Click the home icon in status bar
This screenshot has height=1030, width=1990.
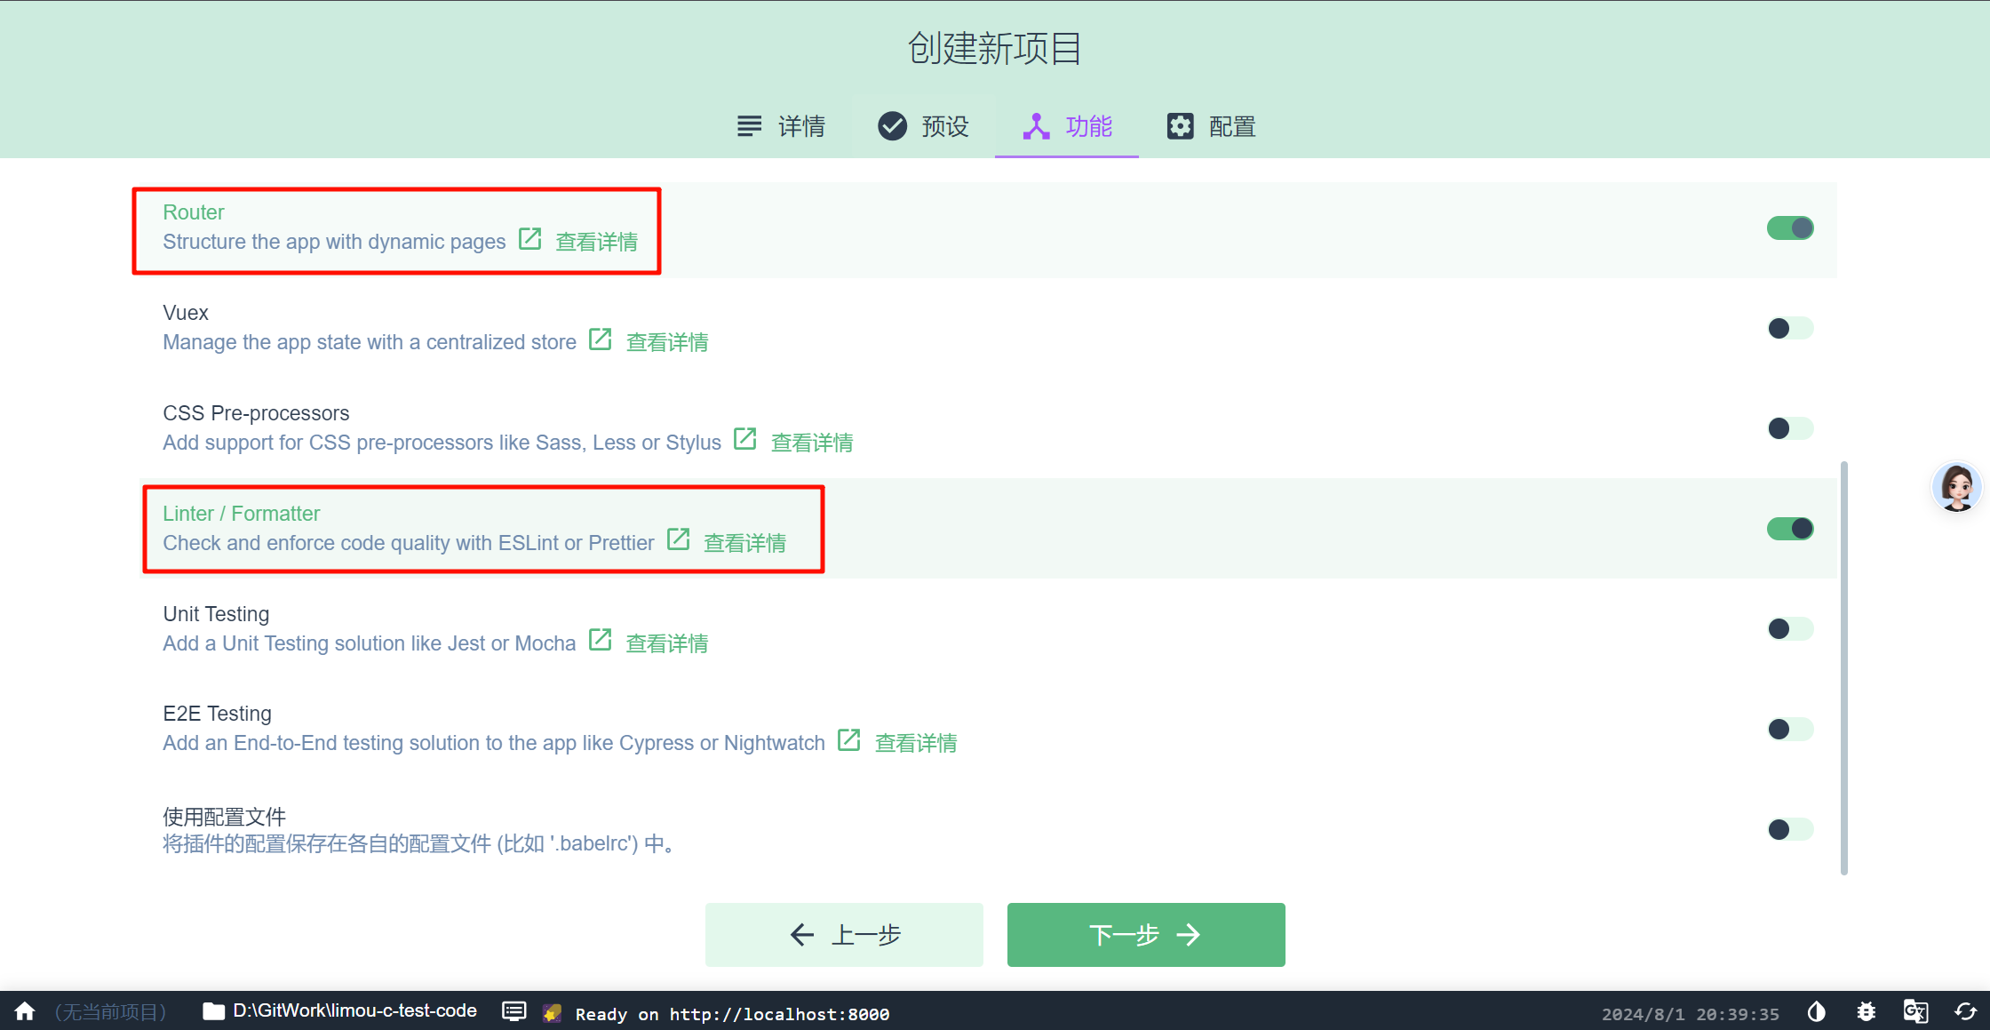[25, 1011]
